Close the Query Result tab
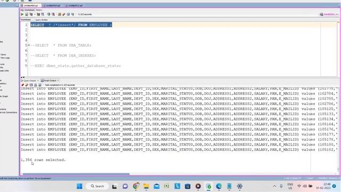 [38, 81]
